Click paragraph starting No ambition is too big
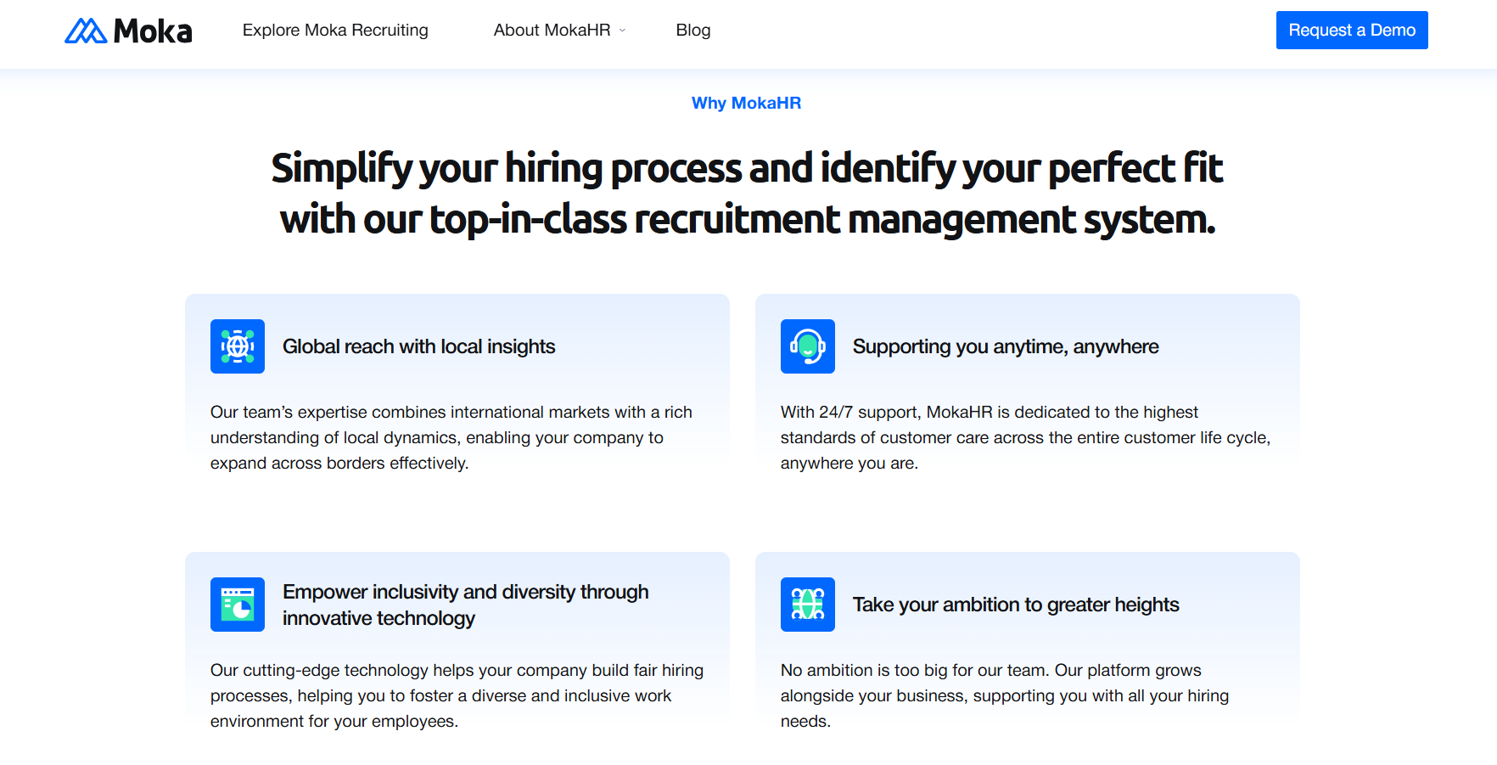The image size is (1497, 765). [x=1005, y=695]
